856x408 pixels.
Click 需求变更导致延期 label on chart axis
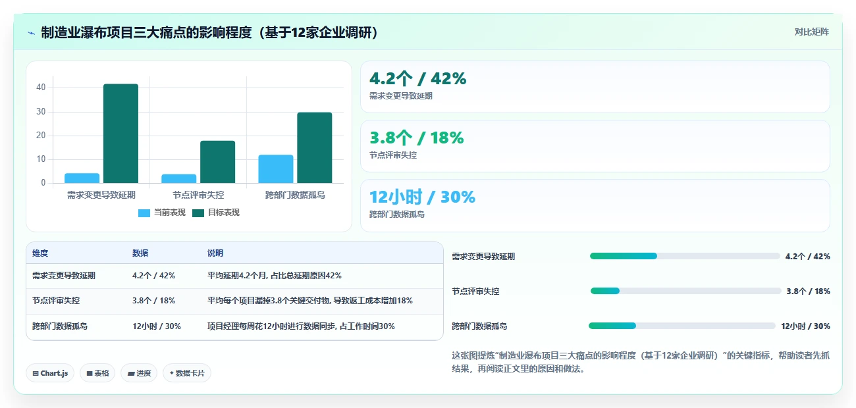point(101,195)
